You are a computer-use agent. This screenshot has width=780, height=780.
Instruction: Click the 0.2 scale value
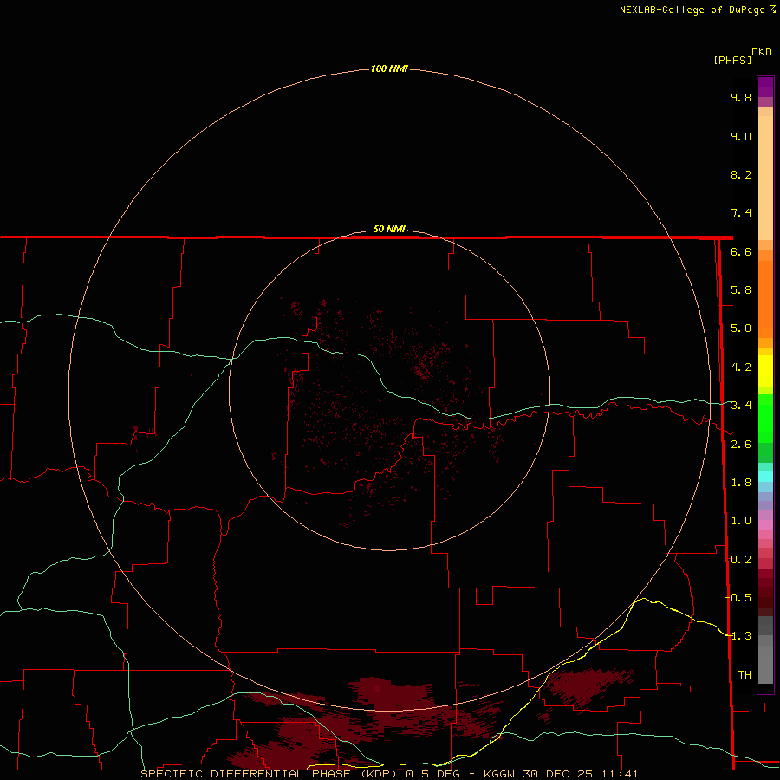(741, 560)
